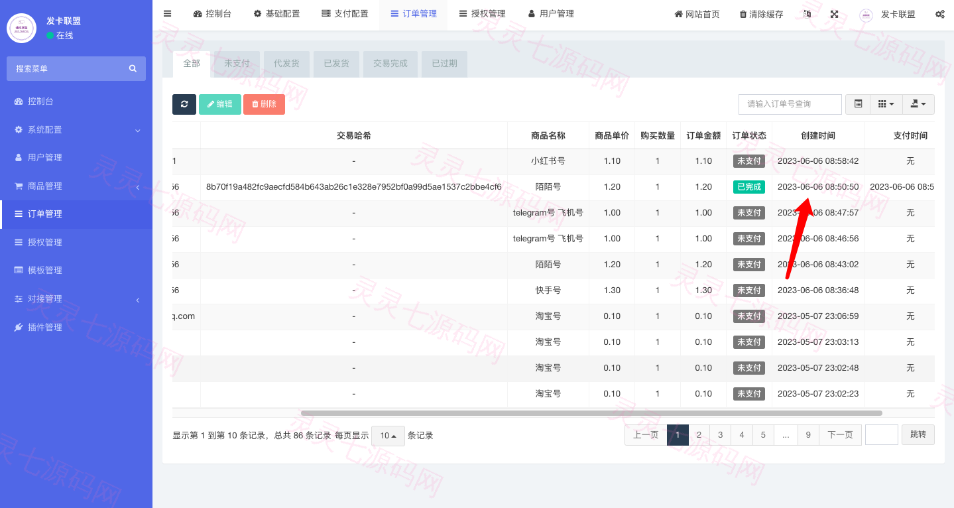Focus the page number jump input

coord(882,435)
